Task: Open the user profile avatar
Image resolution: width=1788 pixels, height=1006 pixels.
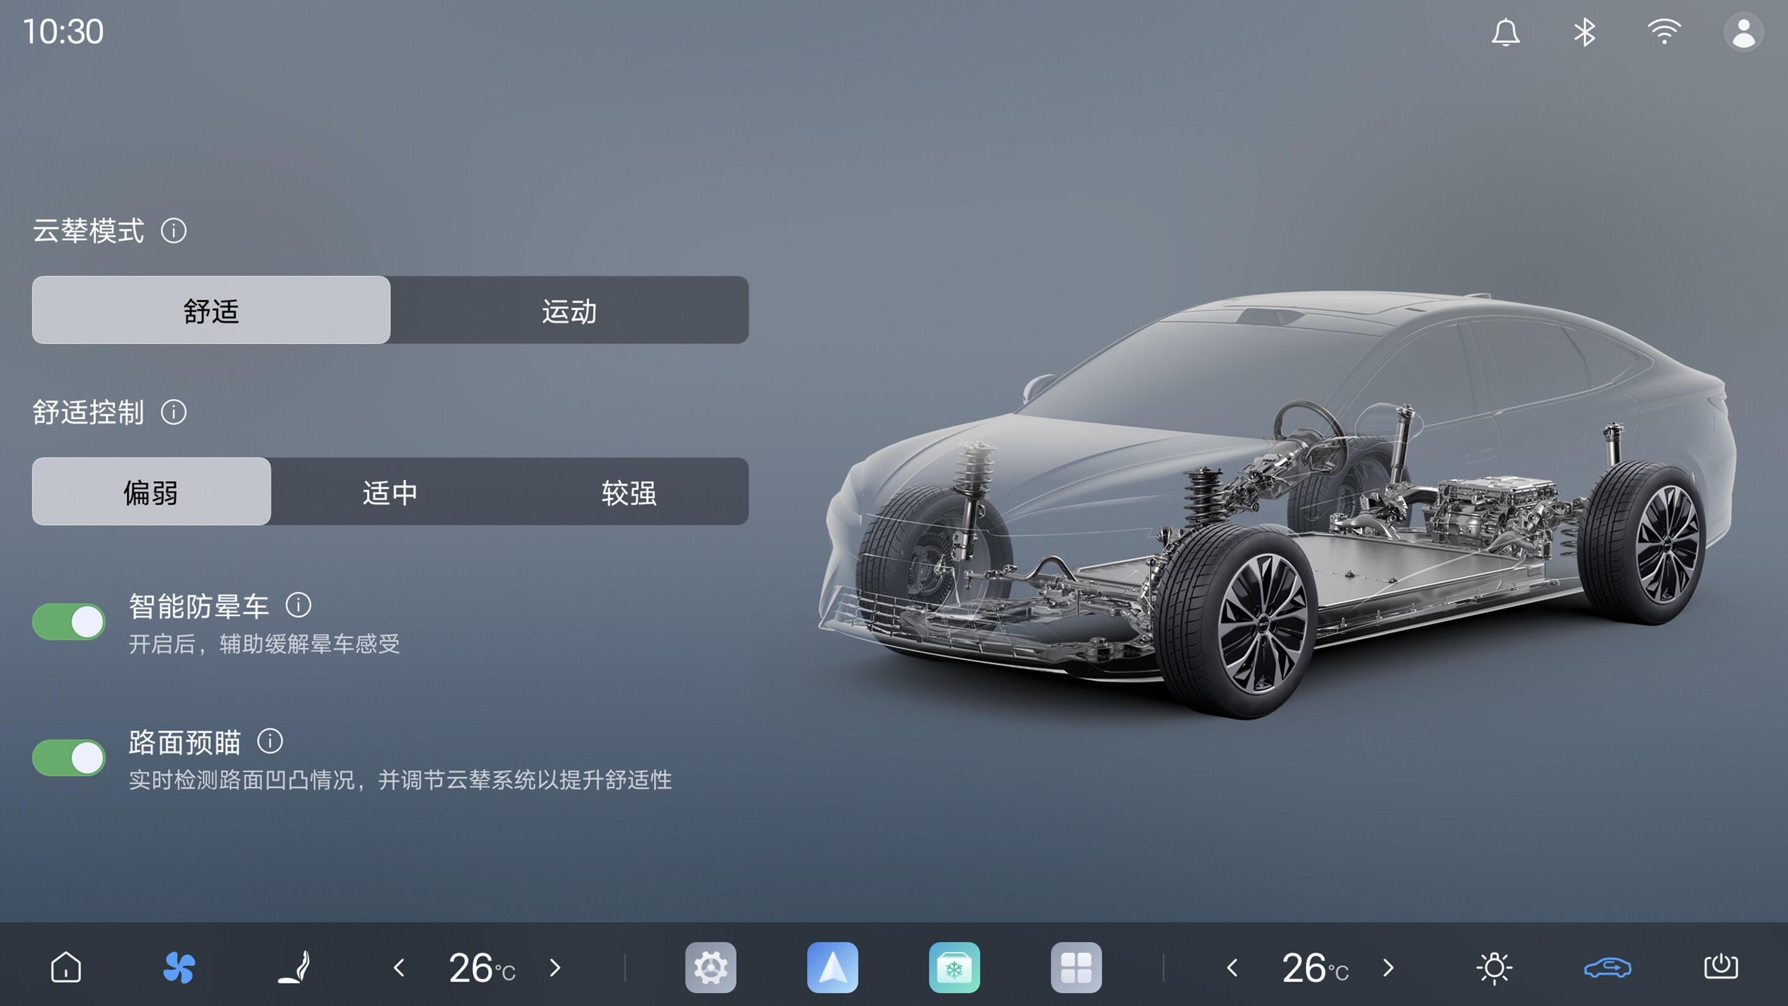Action: tap(1743, 33)
